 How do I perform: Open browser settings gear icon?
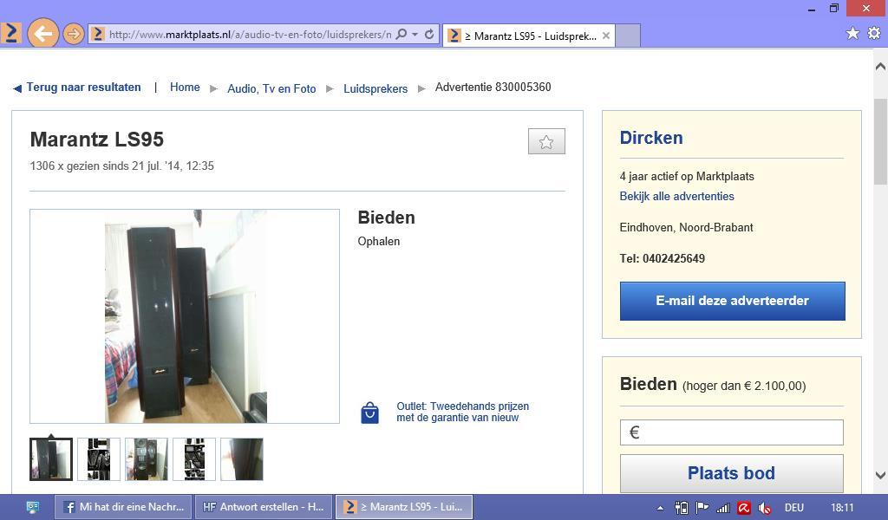[874, 34]
